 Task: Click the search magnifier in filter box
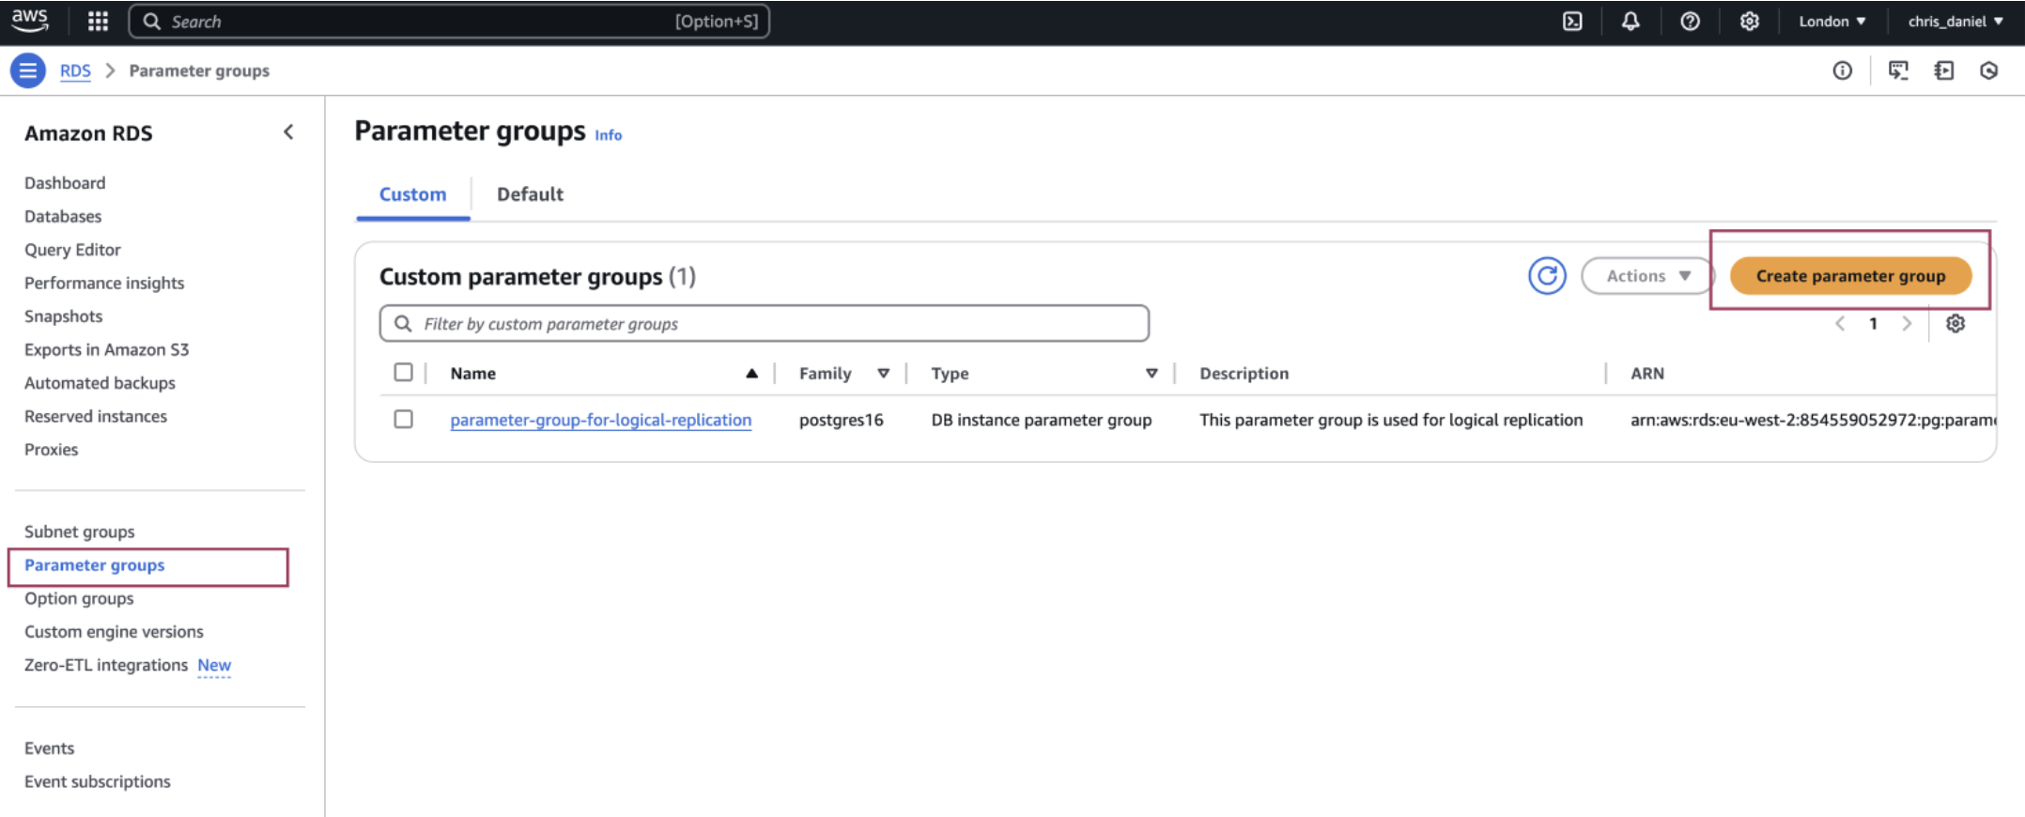pos(403,324)
